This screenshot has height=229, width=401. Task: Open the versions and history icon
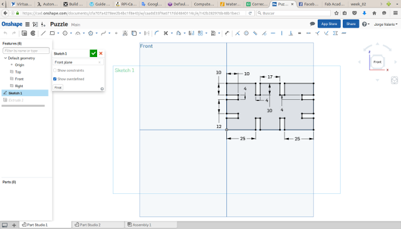[x=35, y=24]
